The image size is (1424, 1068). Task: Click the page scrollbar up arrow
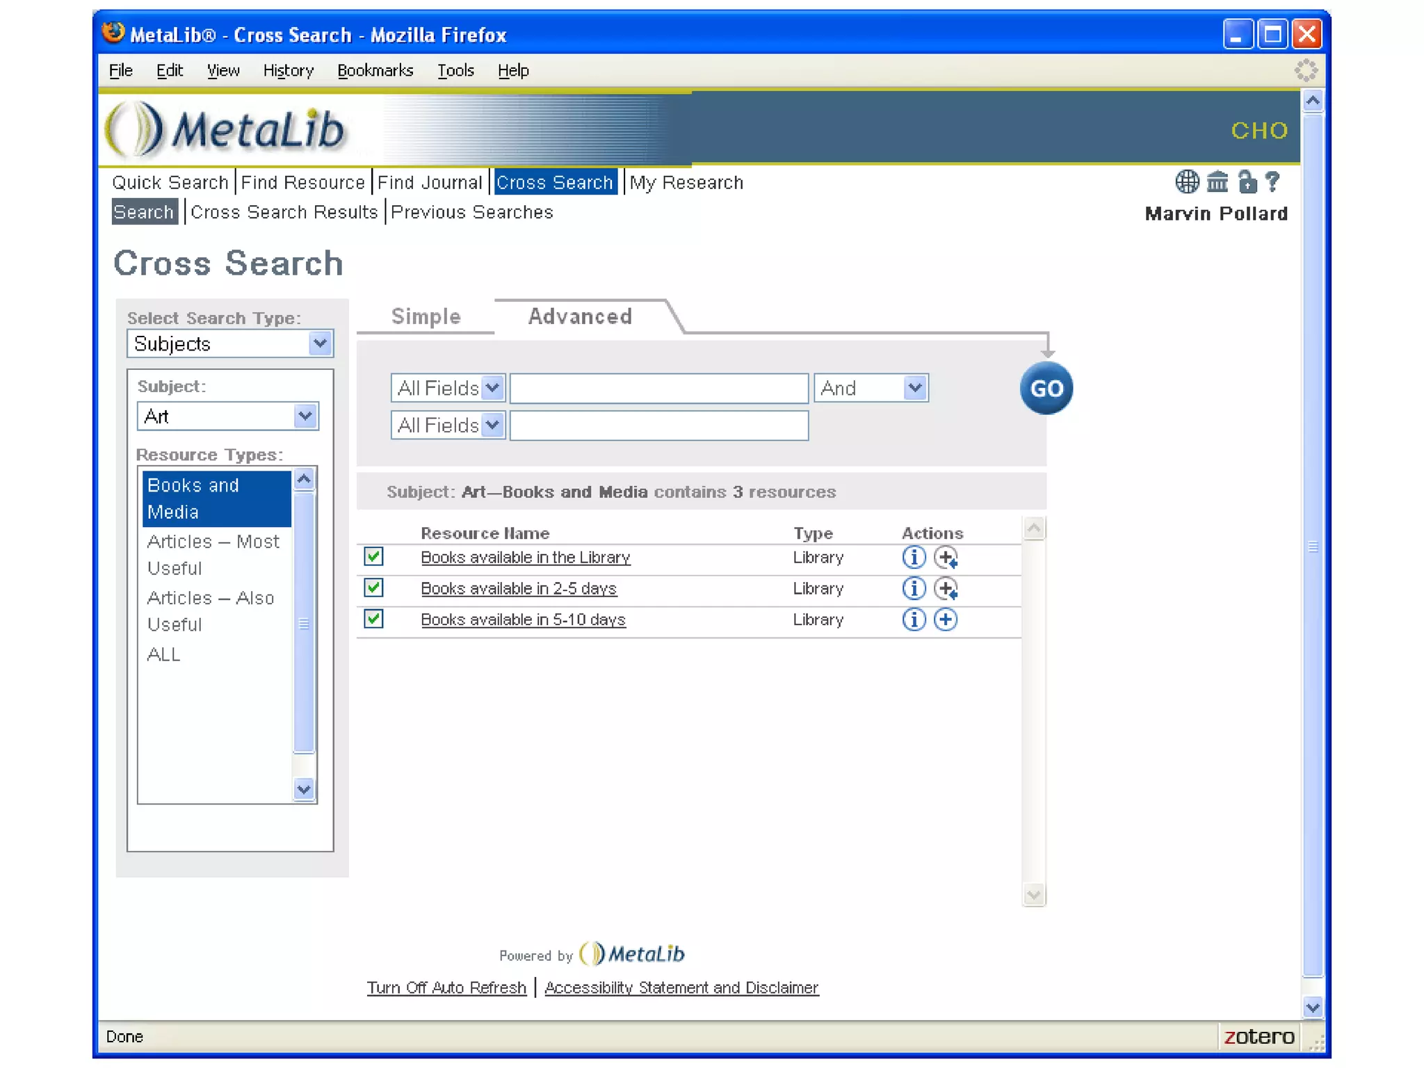tap(1312, 102)
